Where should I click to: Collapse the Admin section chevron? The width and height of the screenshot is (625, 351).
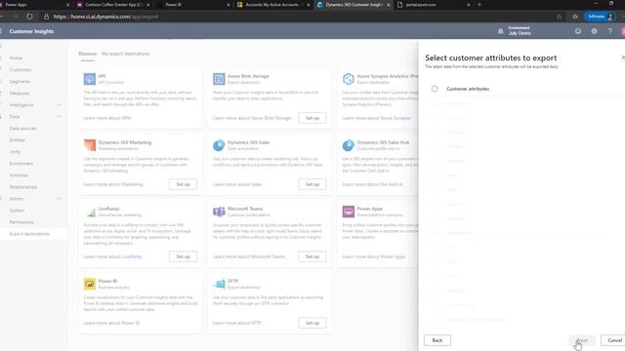[x=59, y=199]
